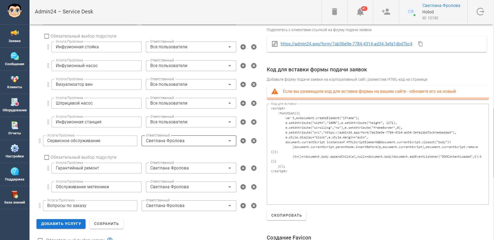Image resolution: width=494 pixels, height=240 pixels.
Task: Add subservice to Сервисное обслуживание
Action: click(243, 141)
